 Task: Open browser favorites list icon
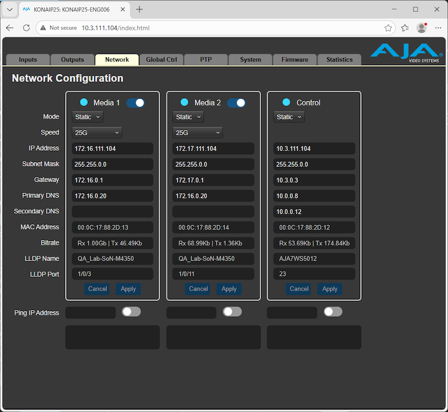pyautogui.click(x=404, y=27)
